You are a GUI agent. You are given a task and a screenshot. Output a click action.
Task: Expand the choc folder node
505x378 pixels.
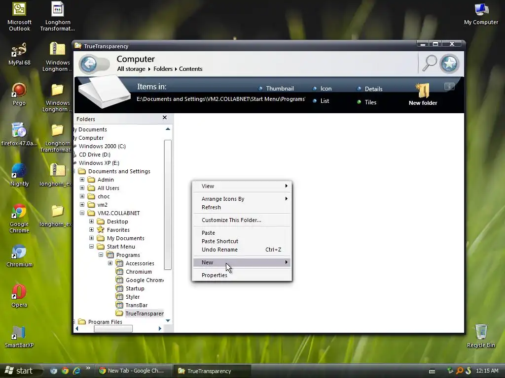82,196
